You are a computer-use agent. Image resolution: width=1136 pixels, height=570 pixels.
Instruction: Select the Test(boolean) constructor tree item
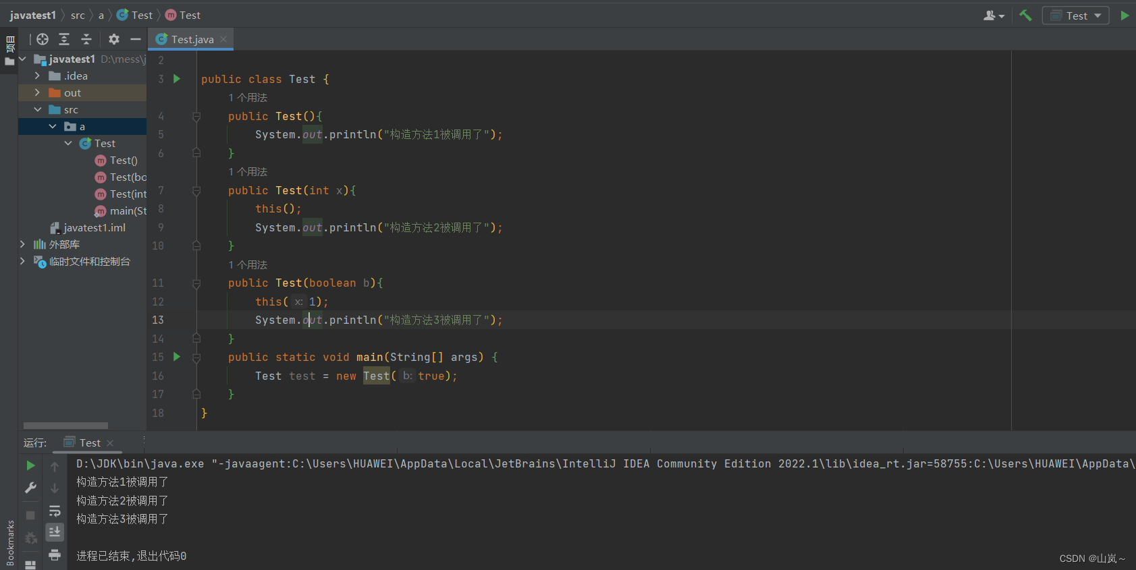click(121, 177)
